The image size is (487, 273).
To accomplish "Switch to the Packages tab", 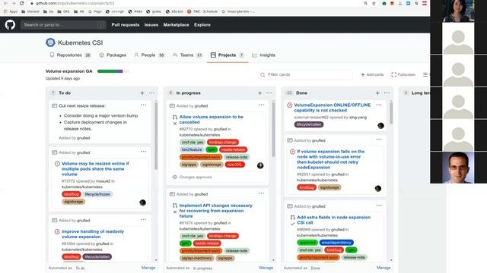I will 113,55.
